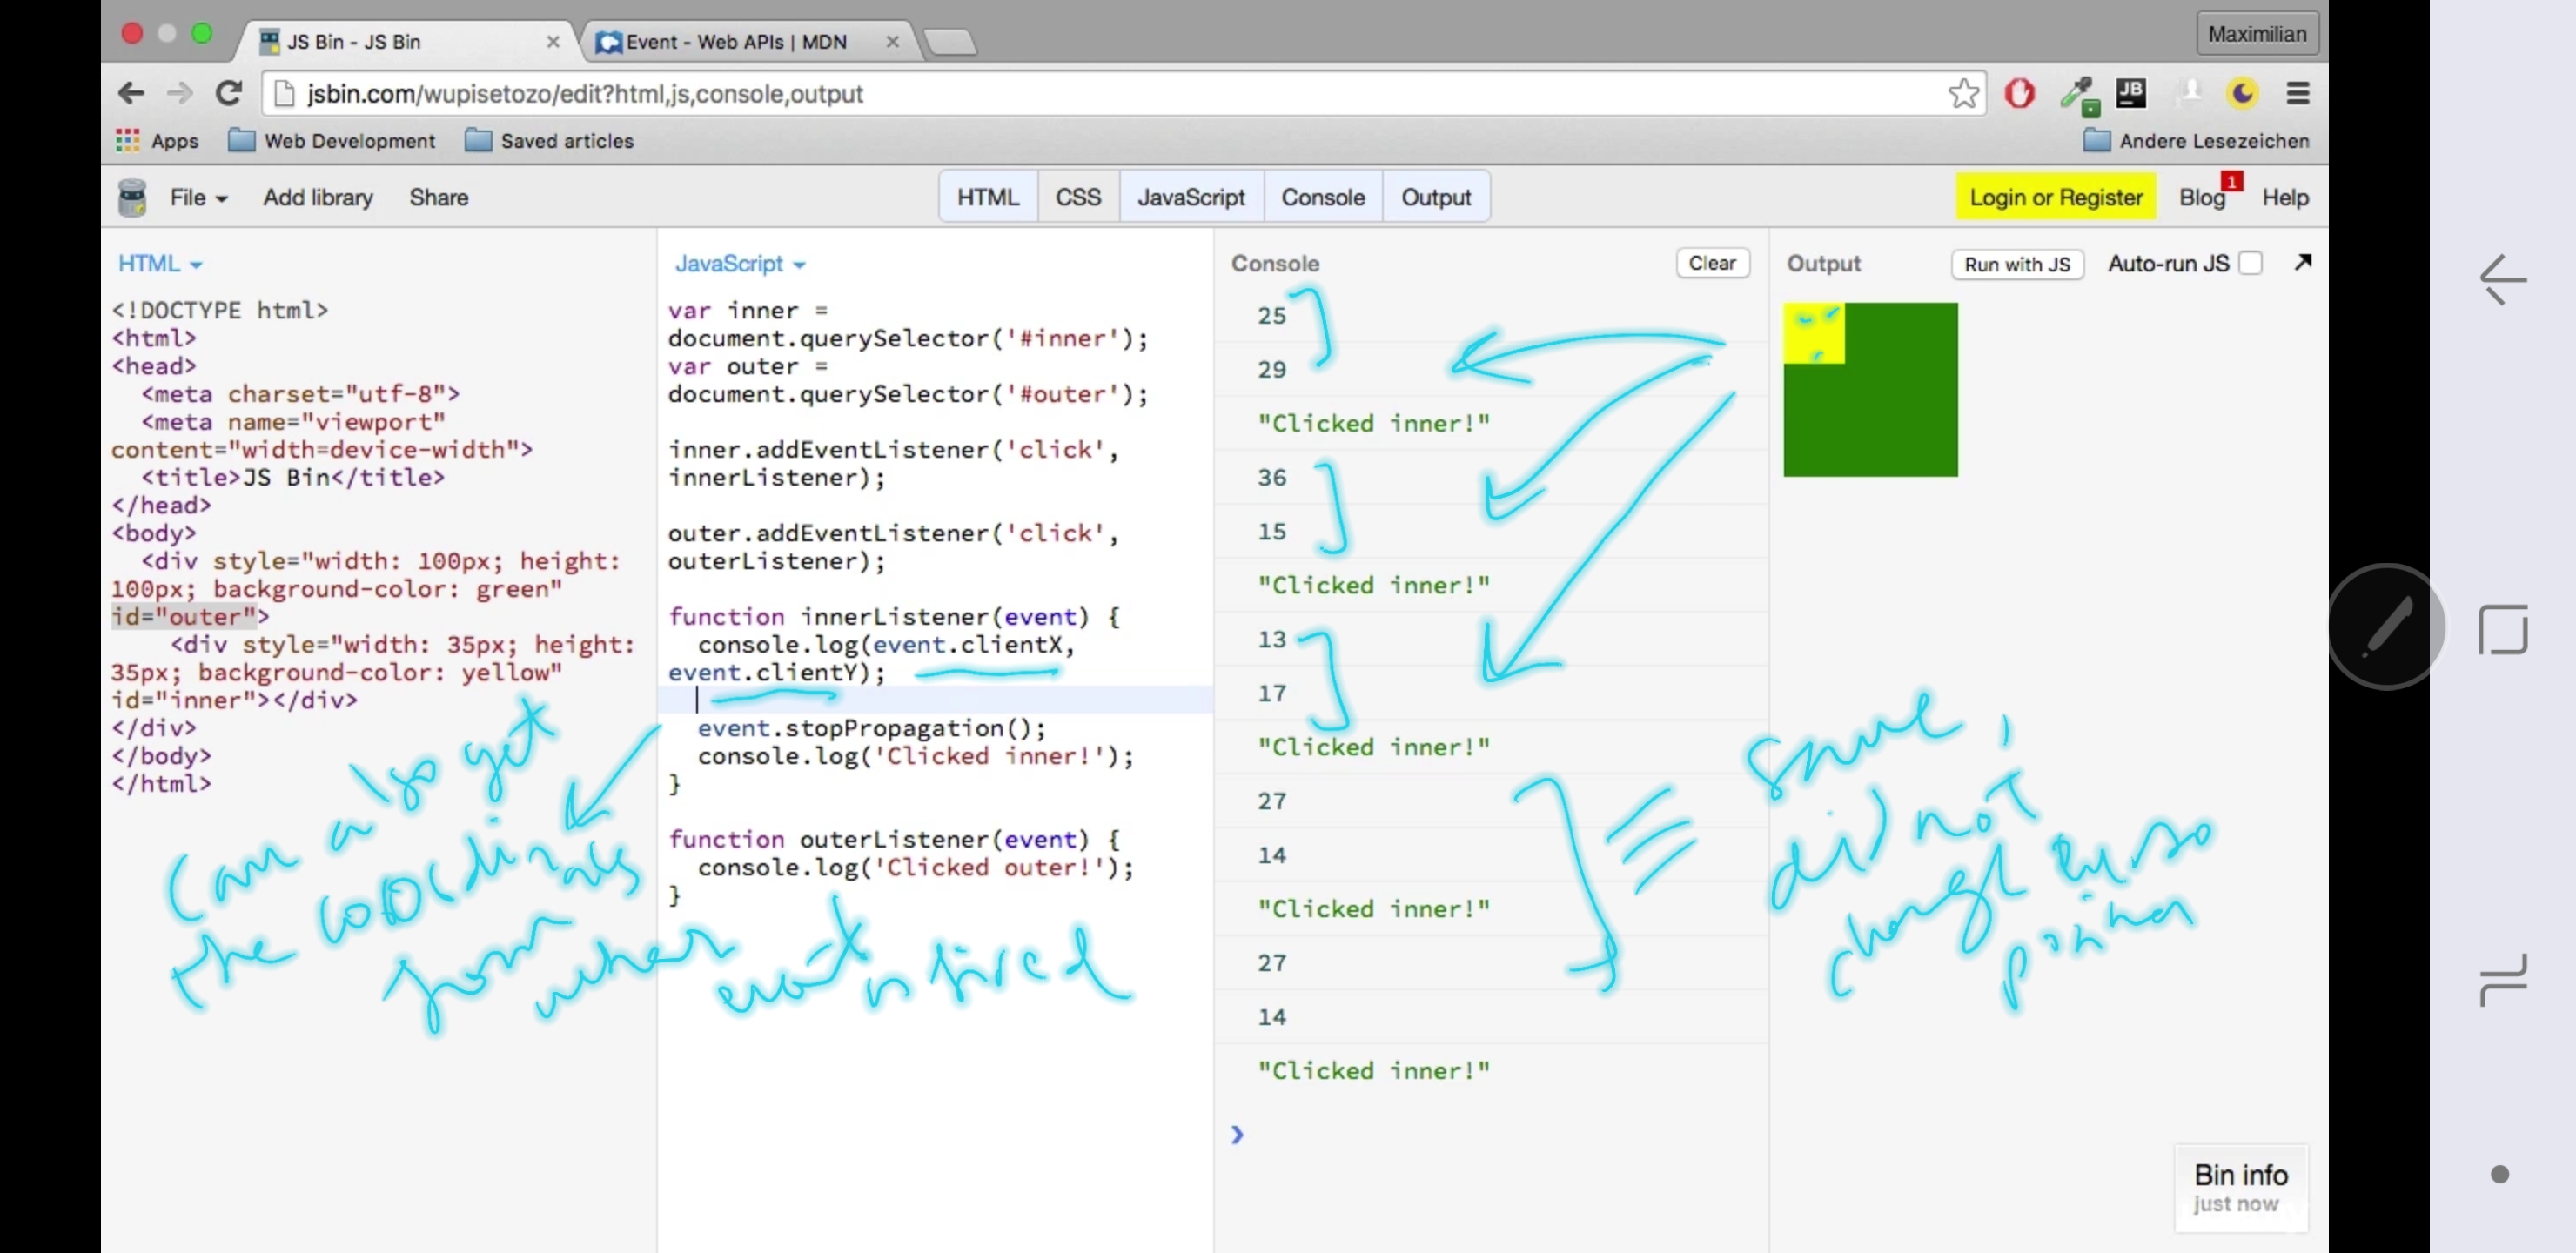Screen dimensions: 2576x1253
Task: Go forward with the browser forward arrow
Action: pos(179,93)
